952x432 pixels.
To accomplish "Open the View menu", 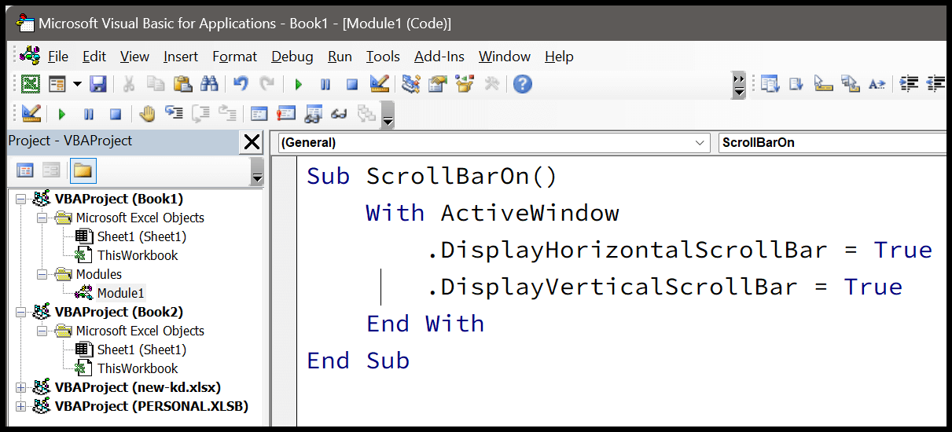I will (134, 57).
